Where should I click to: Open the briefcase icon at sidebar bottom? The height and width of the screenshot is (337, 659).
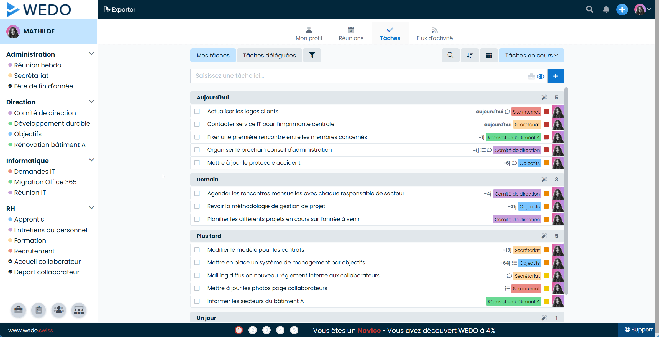tap(19, 310)
